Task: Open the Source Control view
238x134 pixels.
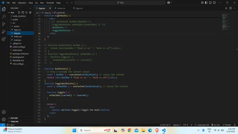Action: pyautogui.click(x=3, y=24)
